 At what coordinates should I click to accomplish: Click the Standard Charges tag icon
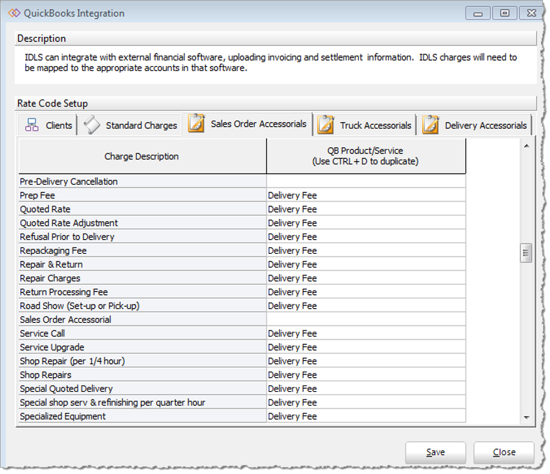(x=92, y=125)
